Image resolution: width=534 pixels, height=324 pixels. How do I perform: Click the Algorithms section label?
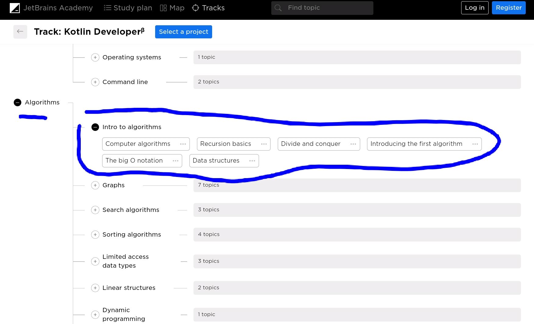(42, 103)
